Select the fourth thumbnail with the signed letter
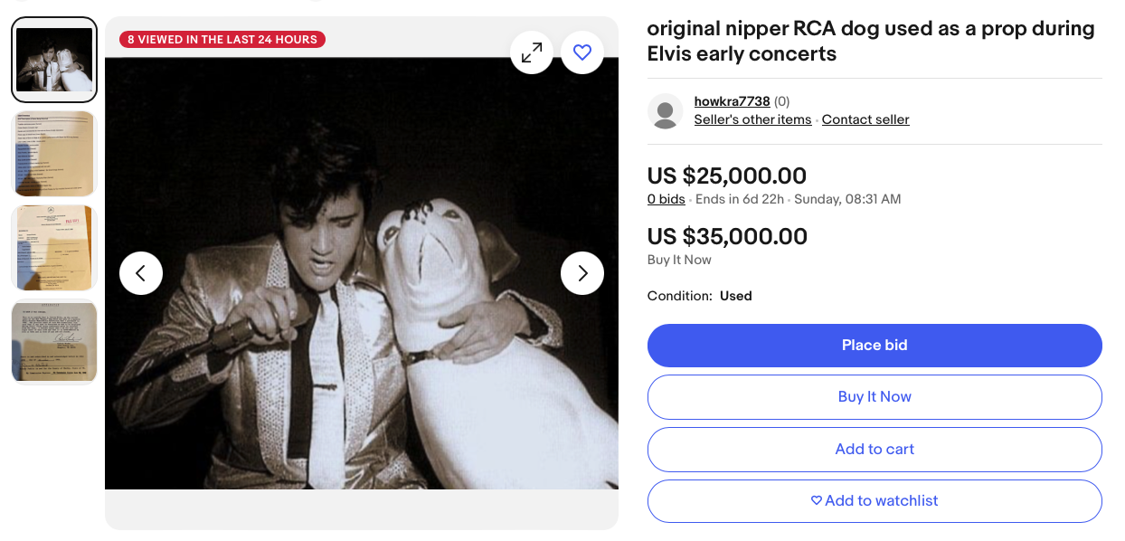Screen dimensions: 1125x541 pyautogui.click(x=54, y=342)
